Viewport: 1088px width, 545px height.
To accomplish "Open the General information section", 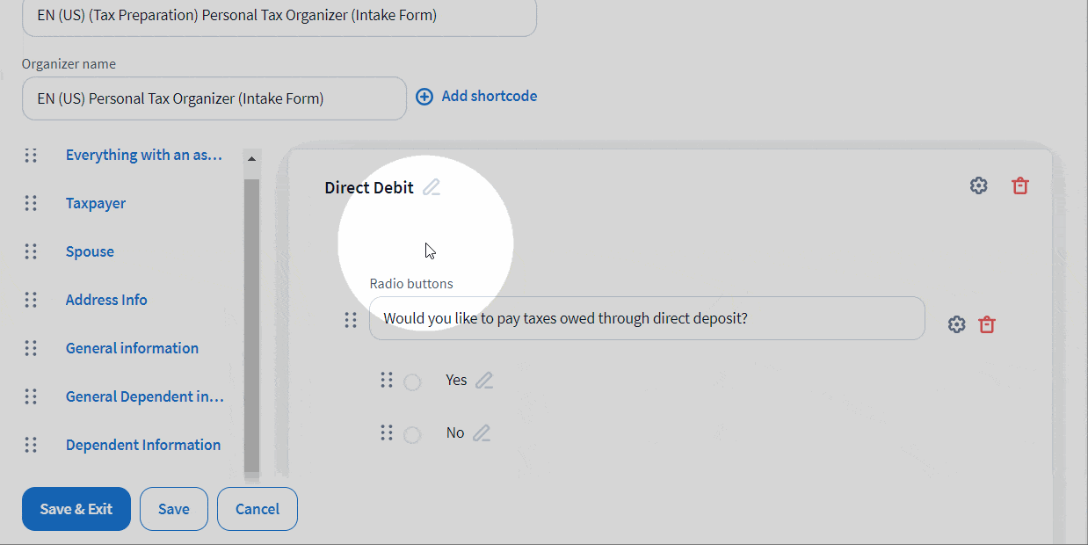I will (132, 348).
